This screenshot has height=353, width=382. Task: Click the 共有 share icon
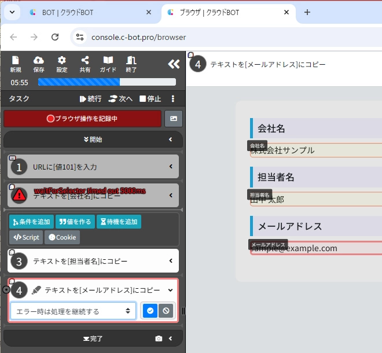point(85,64)
